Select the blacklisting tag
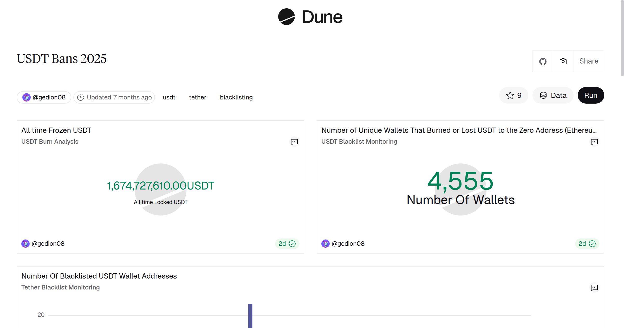 236,97
